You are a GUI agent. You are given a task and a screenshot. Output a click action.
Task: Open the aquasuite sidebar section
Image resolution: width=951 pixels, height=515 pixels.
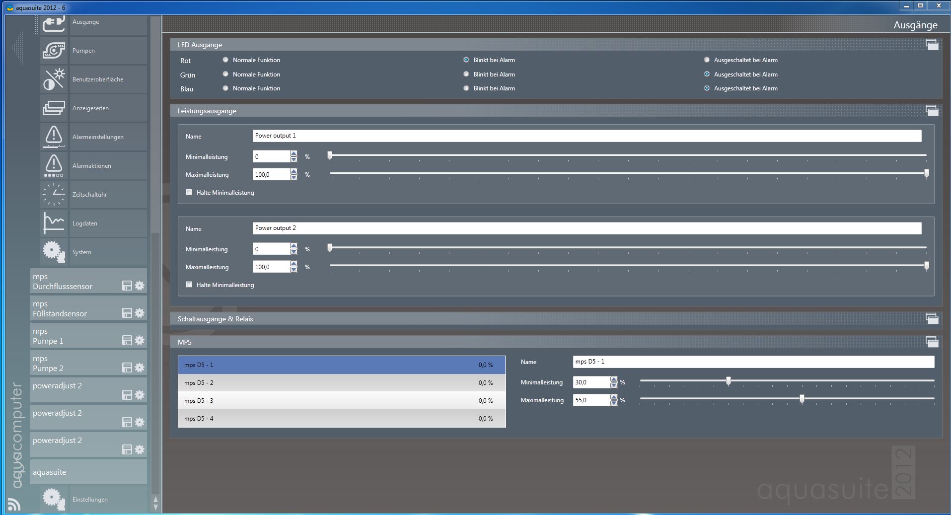click(x=88, y=472)
